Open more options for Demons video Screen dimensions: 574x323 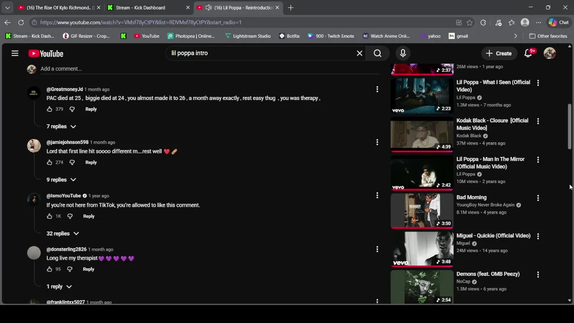[x=538, y=275]
